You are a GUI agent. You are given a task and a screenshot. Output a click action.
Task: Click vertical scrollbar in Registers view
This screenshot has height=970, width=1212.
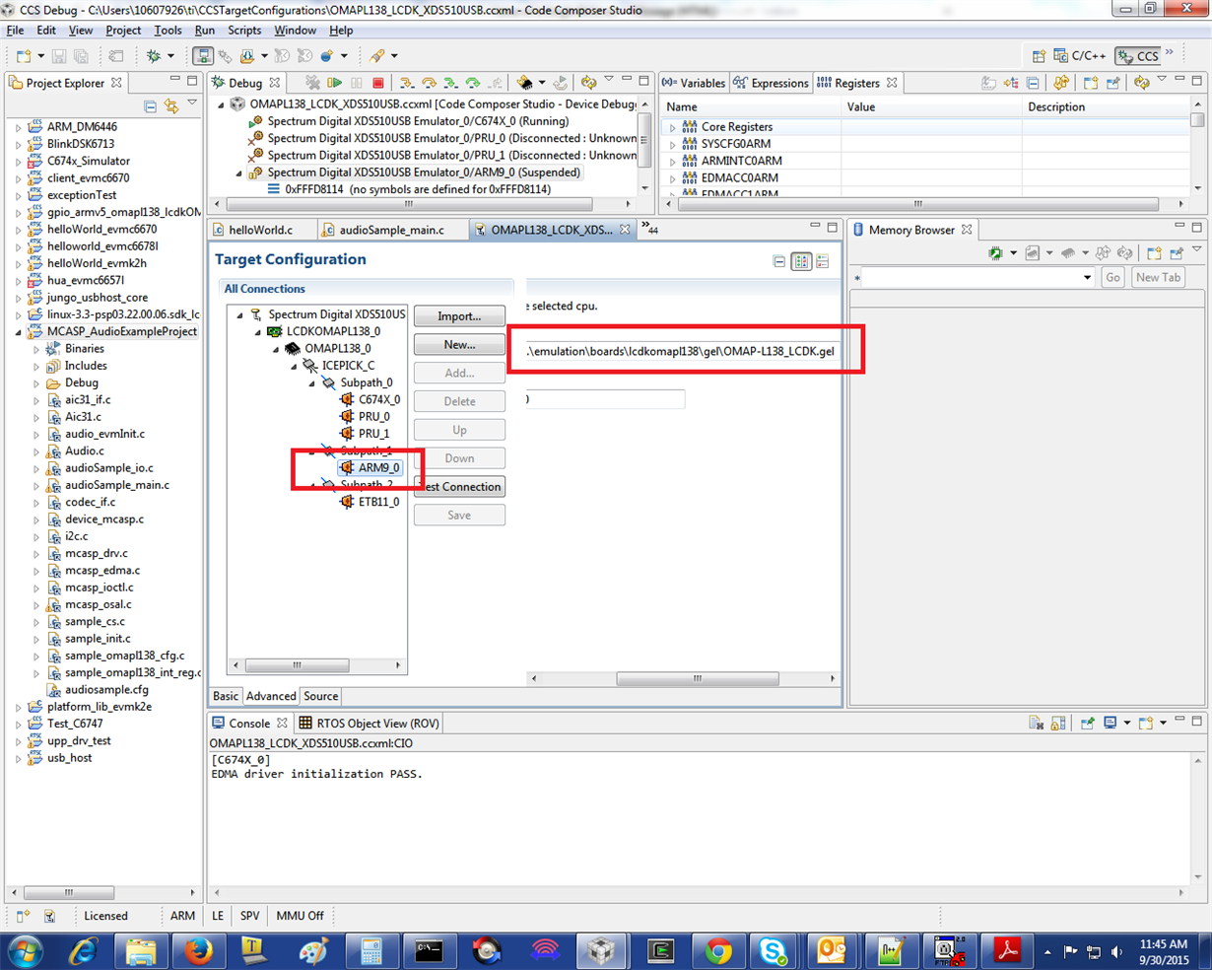pos(1197,121)
